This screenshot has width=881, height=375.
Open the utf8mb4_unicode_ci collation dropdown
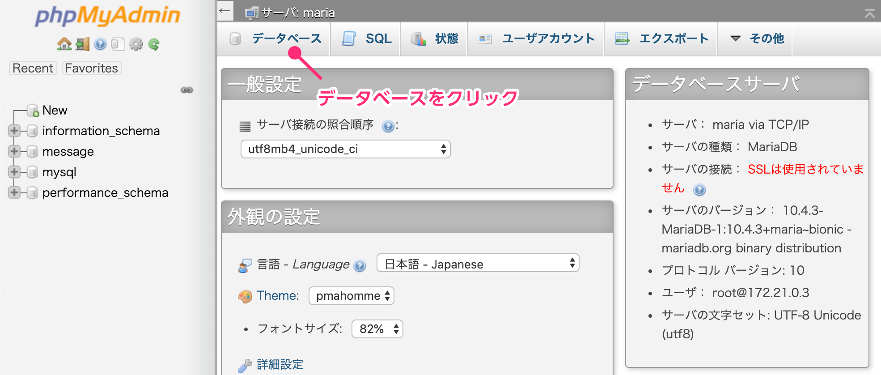[346, 149]
